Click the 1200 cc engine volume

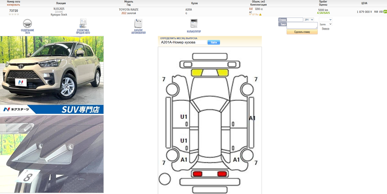point(259,9)
